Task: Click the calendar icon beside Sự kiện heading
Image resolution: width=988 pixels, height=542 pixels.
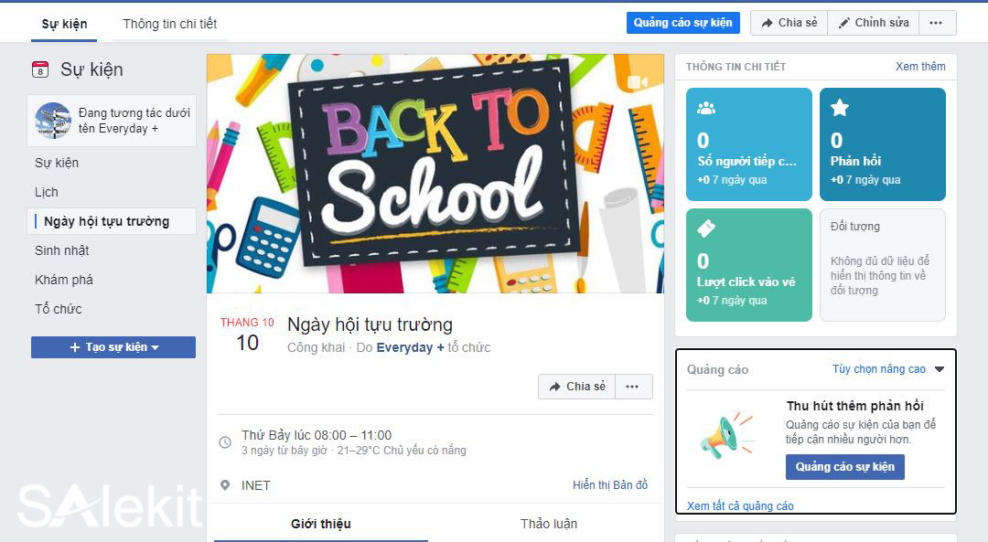Action: tap(40, 69)
